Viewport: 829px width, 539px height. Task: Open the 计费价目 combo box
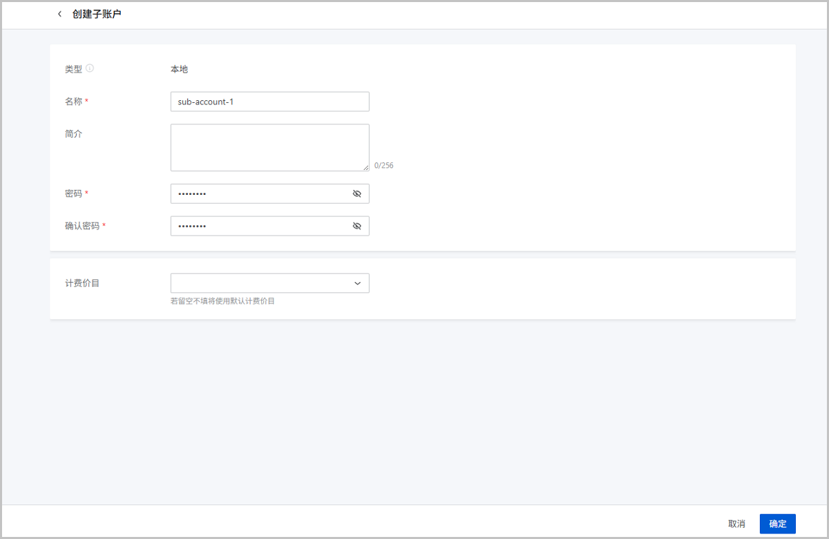(263, 283)
